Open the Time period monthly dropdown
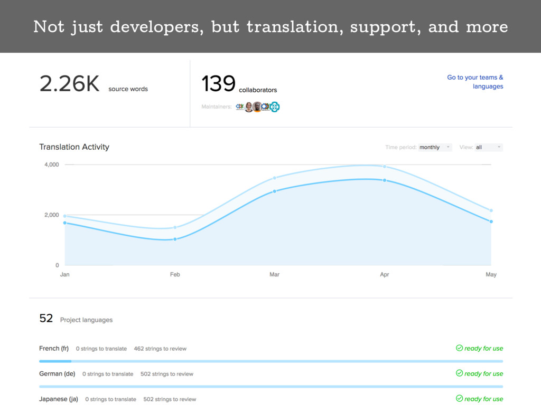This screenshot has width=541, height=405. (435, 148)
